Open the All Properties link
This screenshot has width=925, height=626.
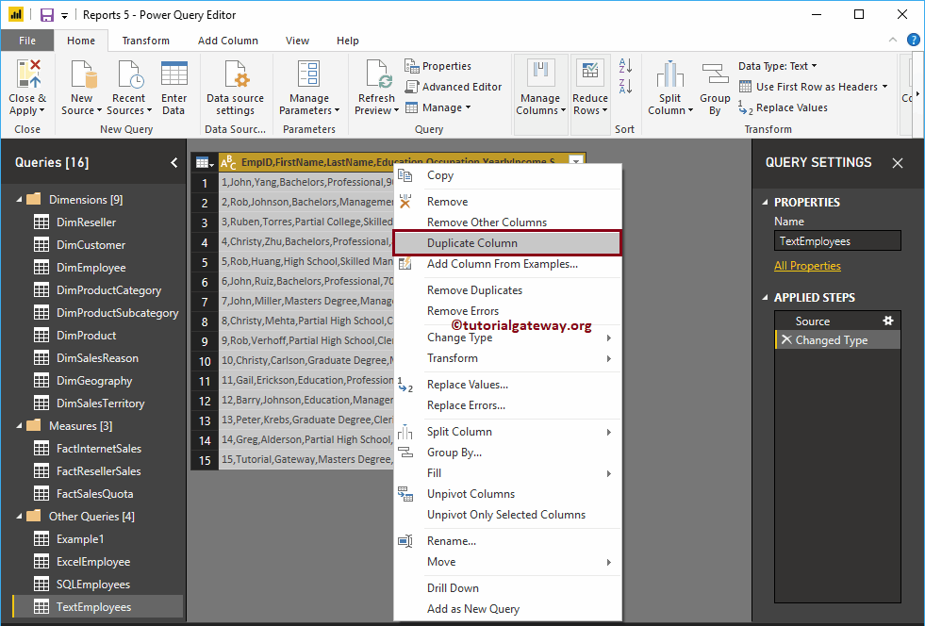[x=807, y=266]
